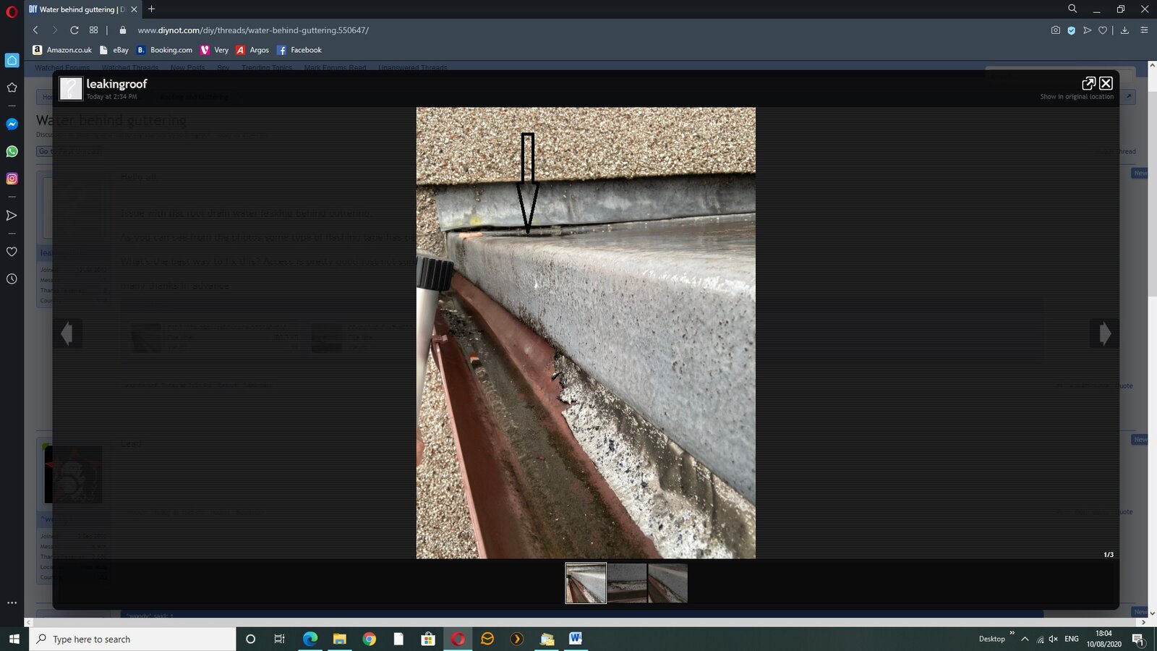Toggle the volume mute speaker icon

(1053, 639)
